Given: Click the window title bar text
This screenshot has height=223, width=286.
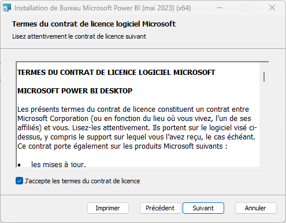Looking at the screenshot, I should tap(103, 8).
